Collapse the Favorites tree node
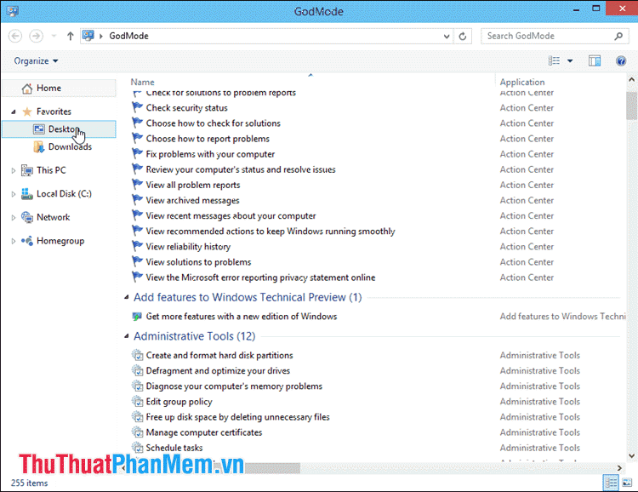The width and height of the screenshot is (638, 492). coord(14,112)
